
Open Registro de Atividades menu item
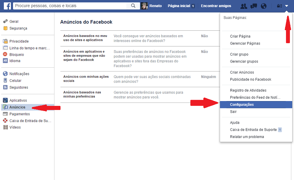tap(248, 90)
